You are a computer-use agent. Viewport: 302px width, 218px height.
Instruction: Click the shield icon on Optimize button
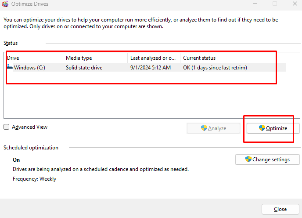tap(262, 128)
